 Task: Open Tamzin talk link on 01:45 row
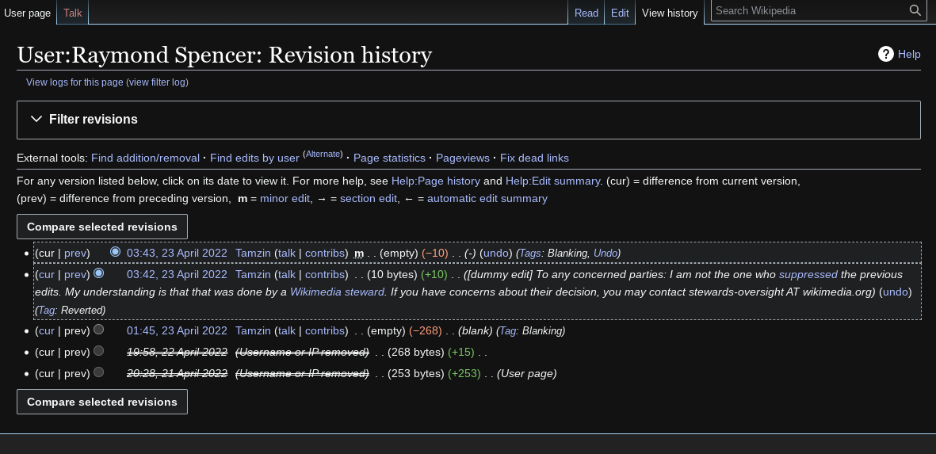point(287,330)
